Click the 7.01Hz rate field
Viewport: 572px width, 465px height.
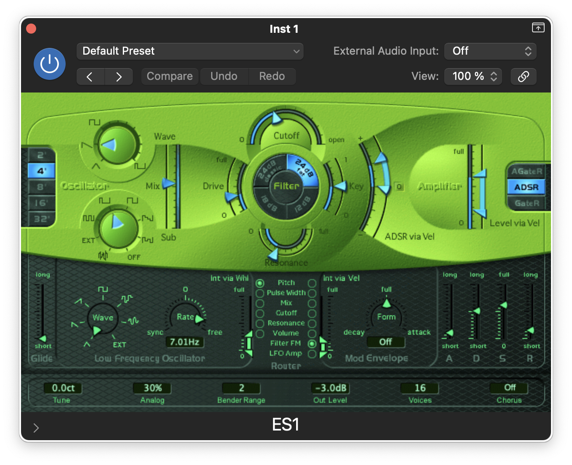point(185,342)
